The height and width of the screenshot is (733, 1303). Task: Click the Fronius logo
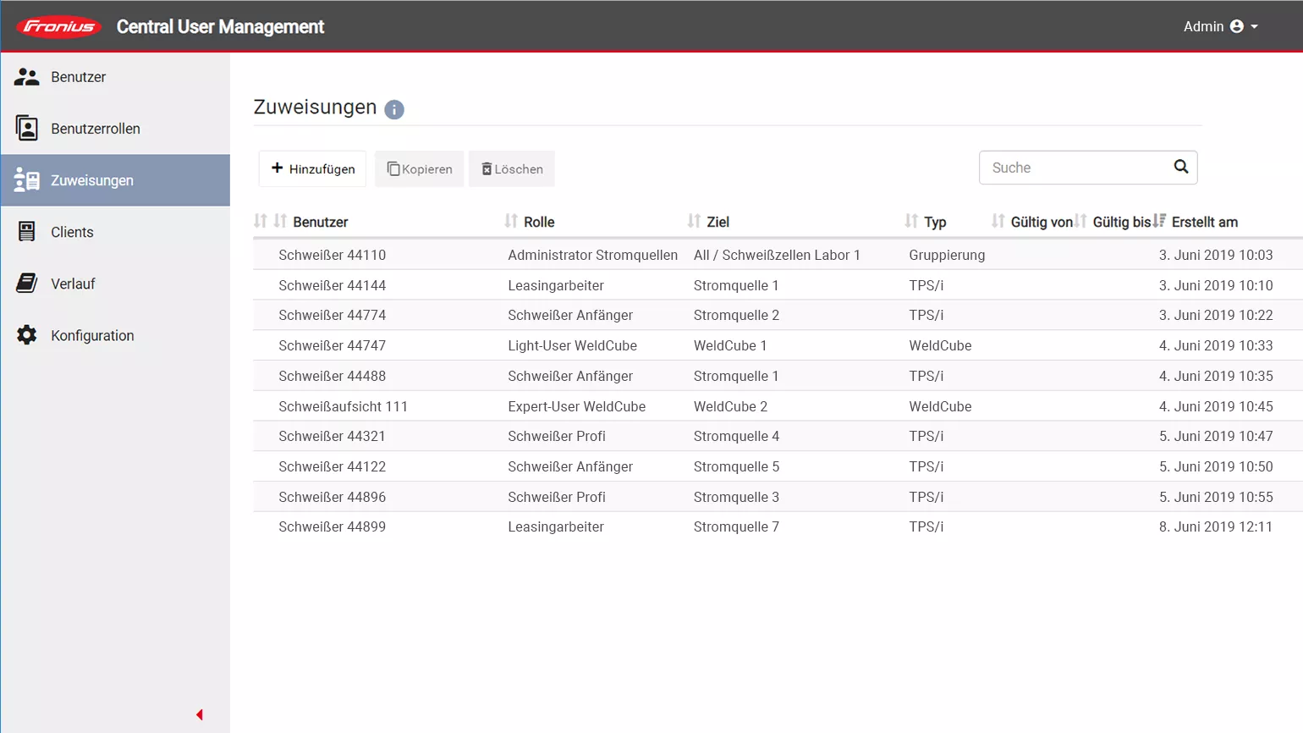(x=59, y=27)
